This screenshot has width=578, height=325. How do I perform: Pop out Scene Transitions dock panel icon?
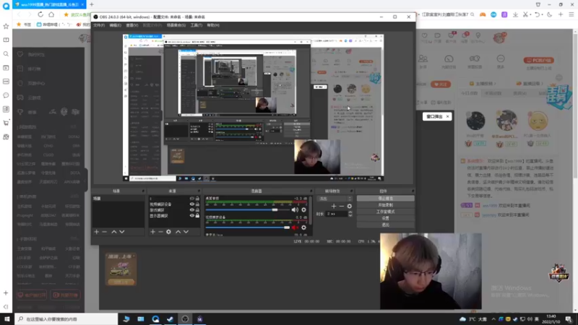click(351, 191)
